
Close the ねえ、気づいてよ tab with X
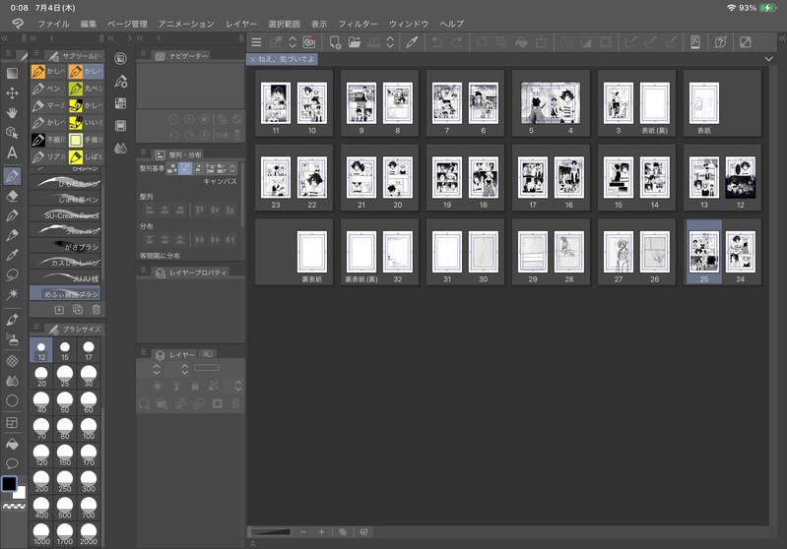pyautogui.click(x=252, y=60)
